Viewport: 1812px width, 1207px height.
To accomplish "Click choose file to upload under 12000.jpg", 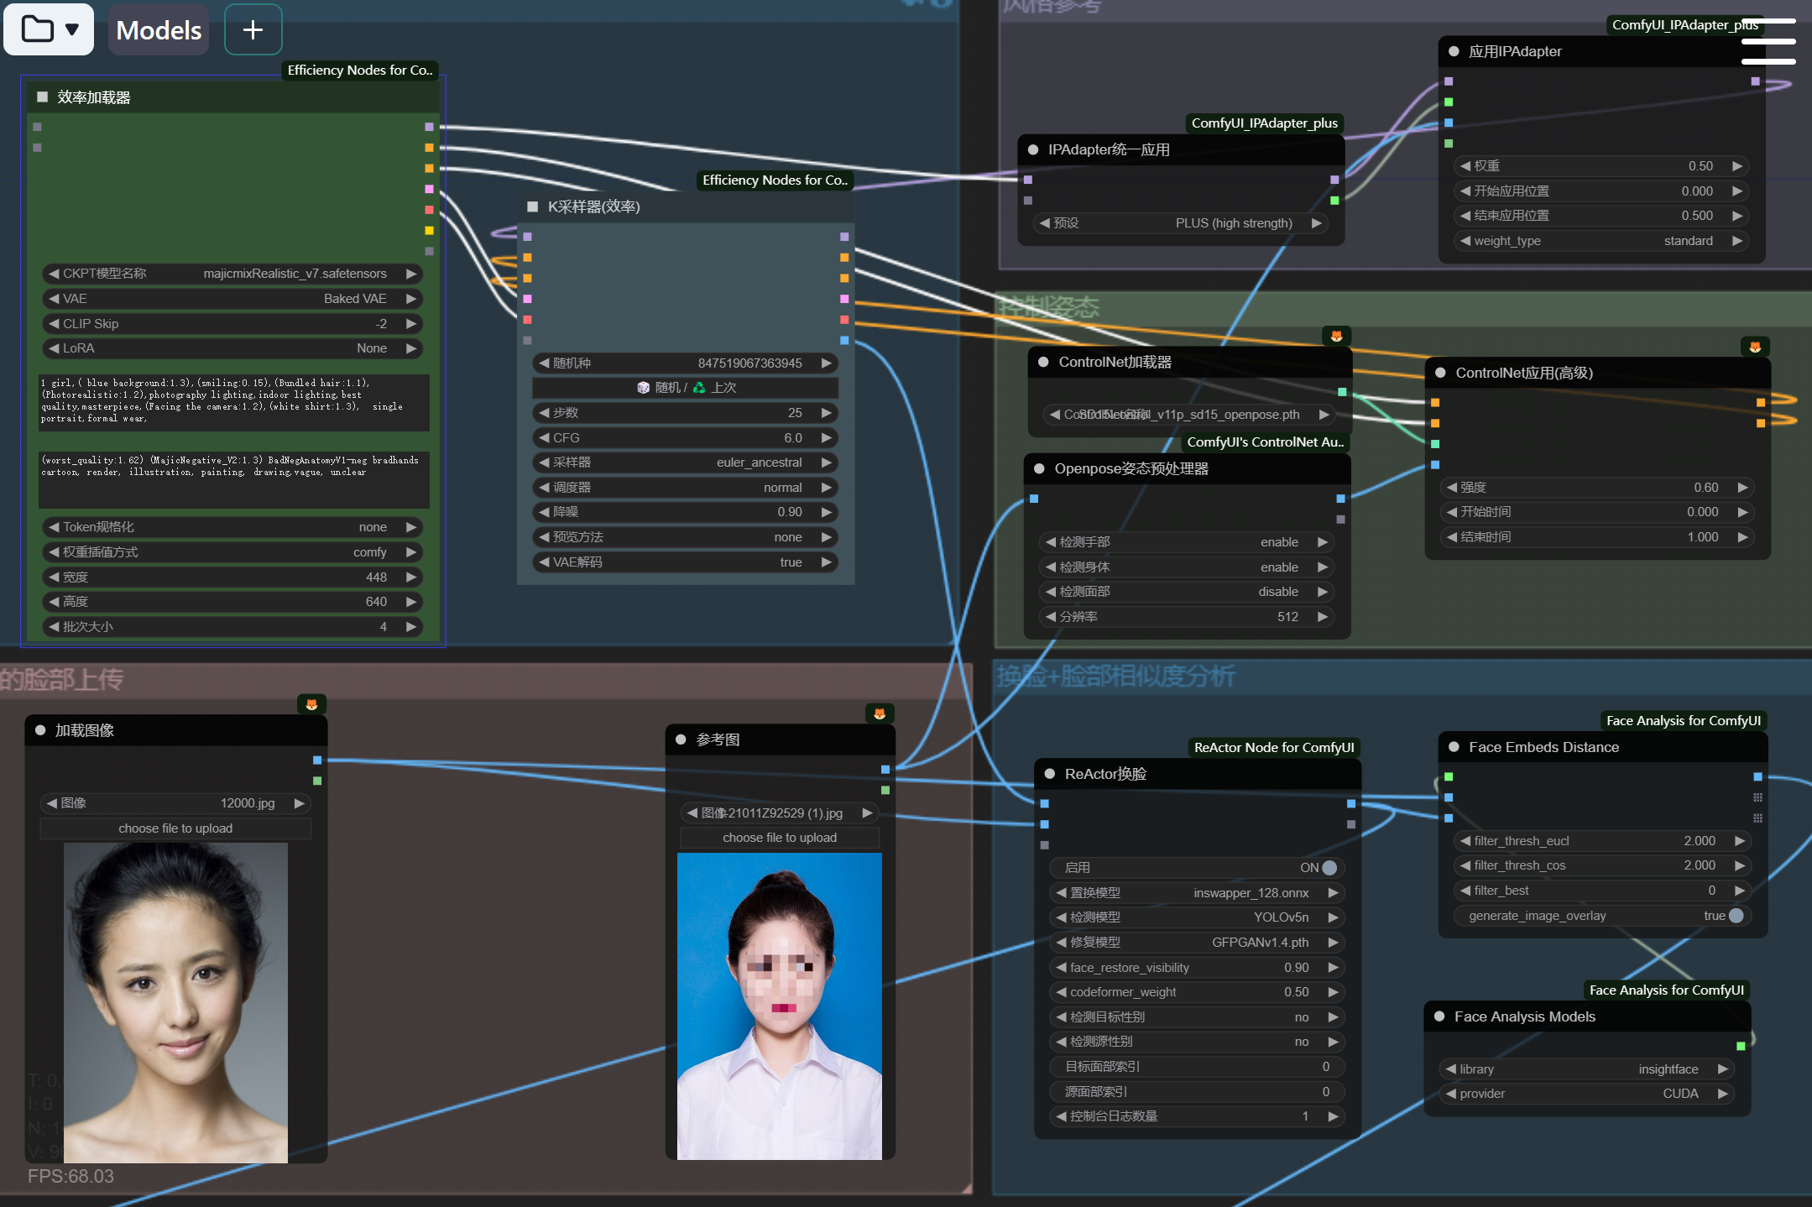I will point(175,828).
